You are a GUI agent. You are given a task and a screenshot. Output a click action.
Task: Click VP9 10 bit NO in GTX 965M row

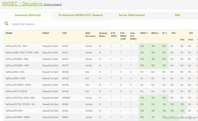tap(189, 111)
